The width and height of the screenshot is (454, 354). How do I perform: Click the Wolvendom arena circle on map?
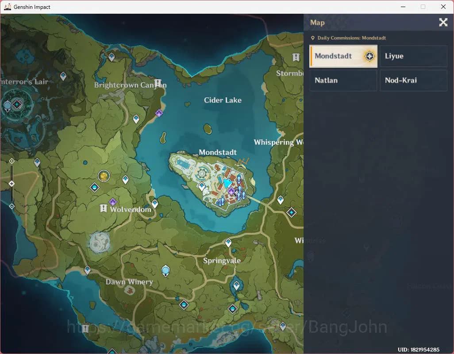point(99,242)
